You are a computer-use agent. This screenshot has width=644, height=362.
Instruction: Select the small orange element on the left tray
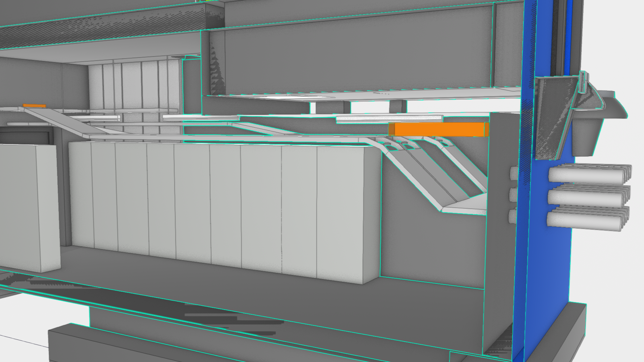pyautogui.click(x=34, y=106)
